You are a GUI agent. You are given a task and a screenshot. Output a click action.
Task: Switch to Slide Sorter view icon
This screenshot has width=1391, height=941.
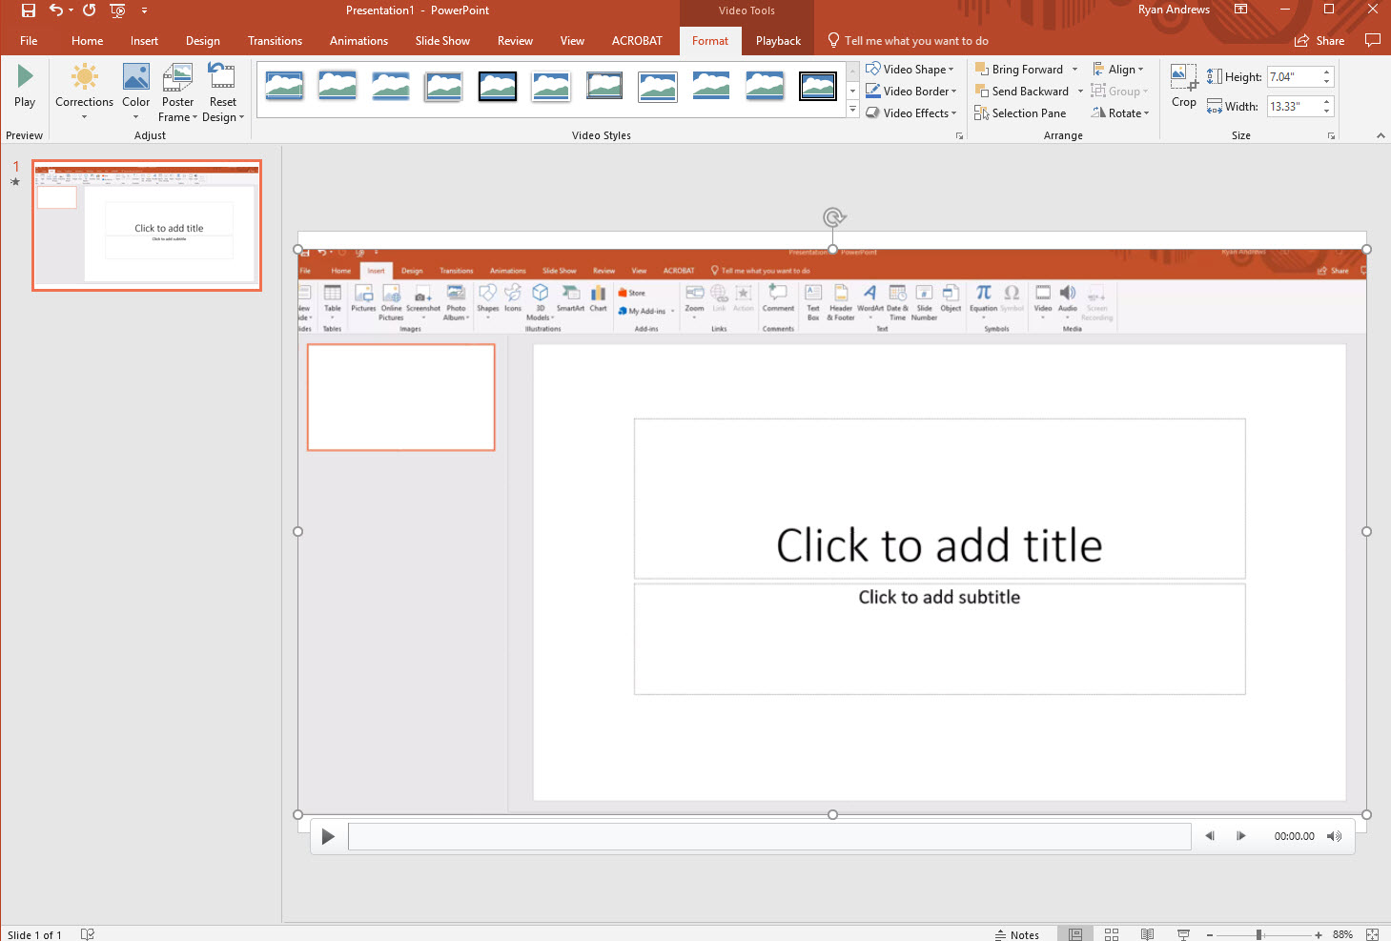tap(1112, 934)
